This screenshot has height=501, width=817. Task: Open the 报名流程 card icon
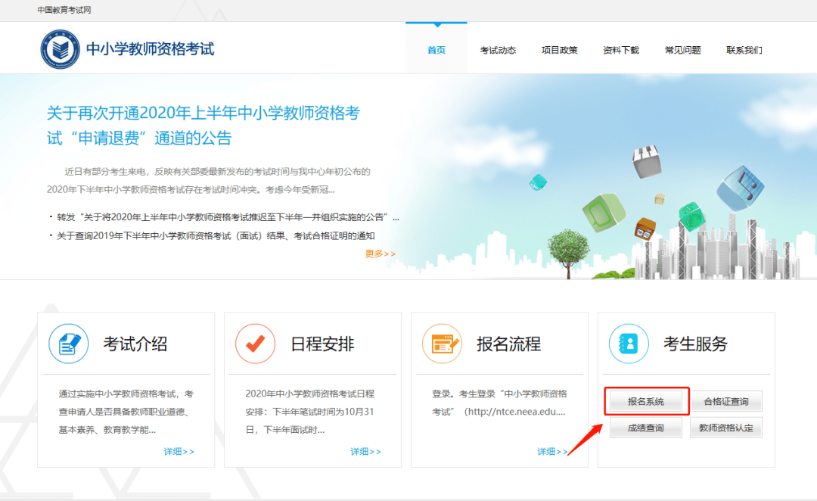point(442,343)
